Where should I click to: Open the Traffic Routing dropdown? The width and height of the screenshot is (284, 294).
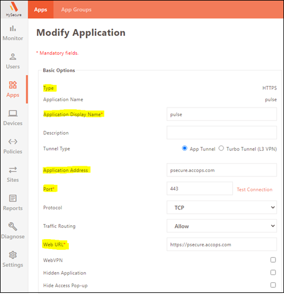[x=221, y=226]
